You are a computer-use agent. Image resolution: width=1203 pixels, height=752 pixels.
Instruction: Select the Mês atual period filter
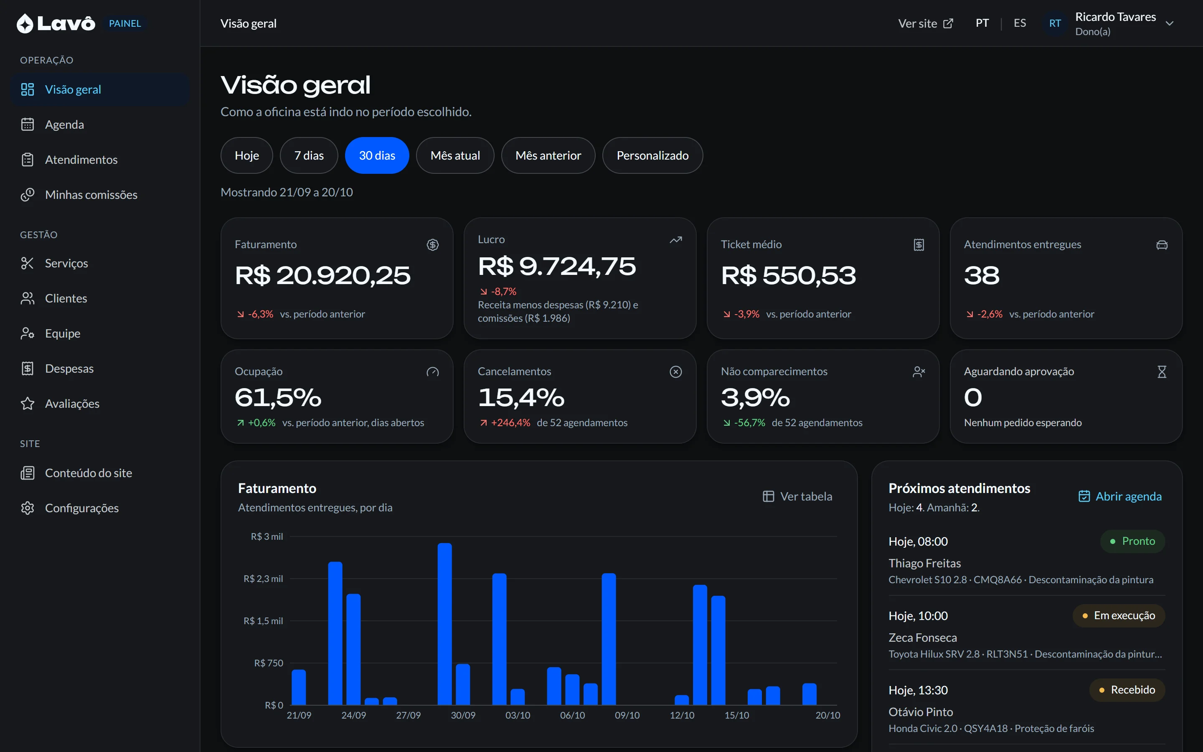coord(455,155)
